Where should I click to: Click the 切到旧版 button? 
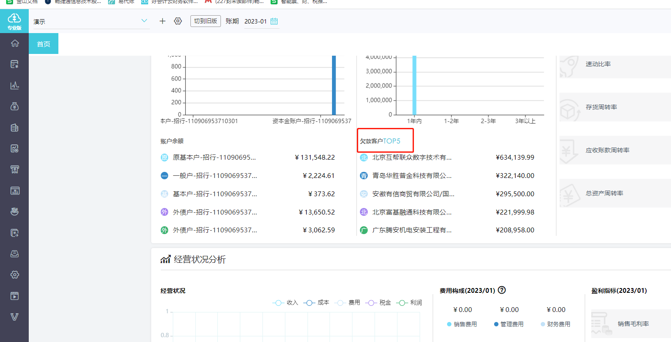pos(205,21)
